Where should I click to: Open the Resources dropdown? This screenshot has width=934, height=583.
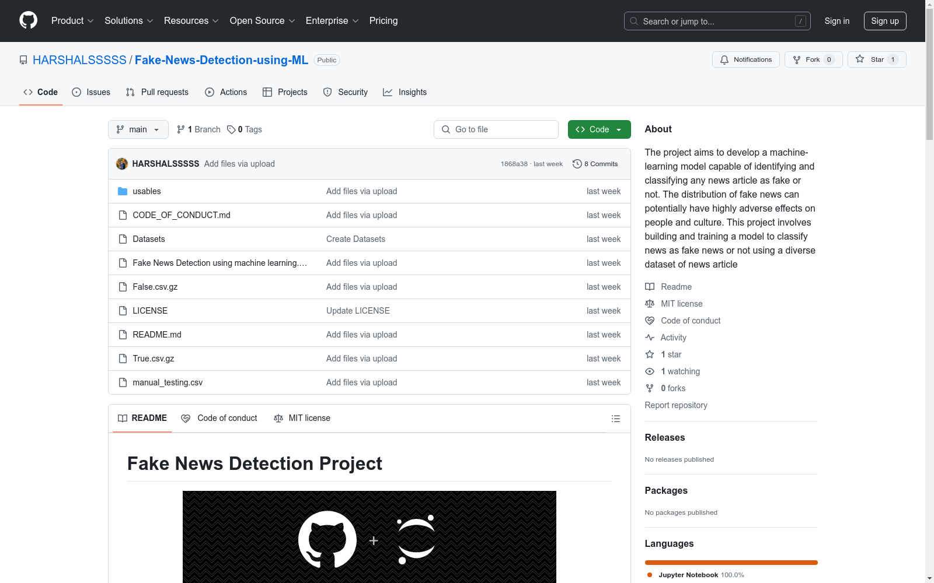coord(191,21)
